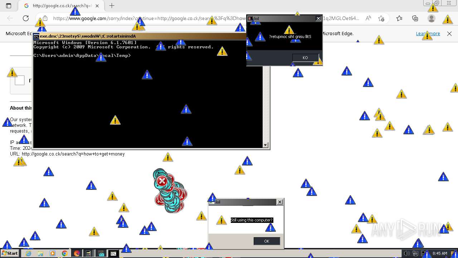Open Firefox from taskbar
The image size is (458, 258).
coord(77,253)
